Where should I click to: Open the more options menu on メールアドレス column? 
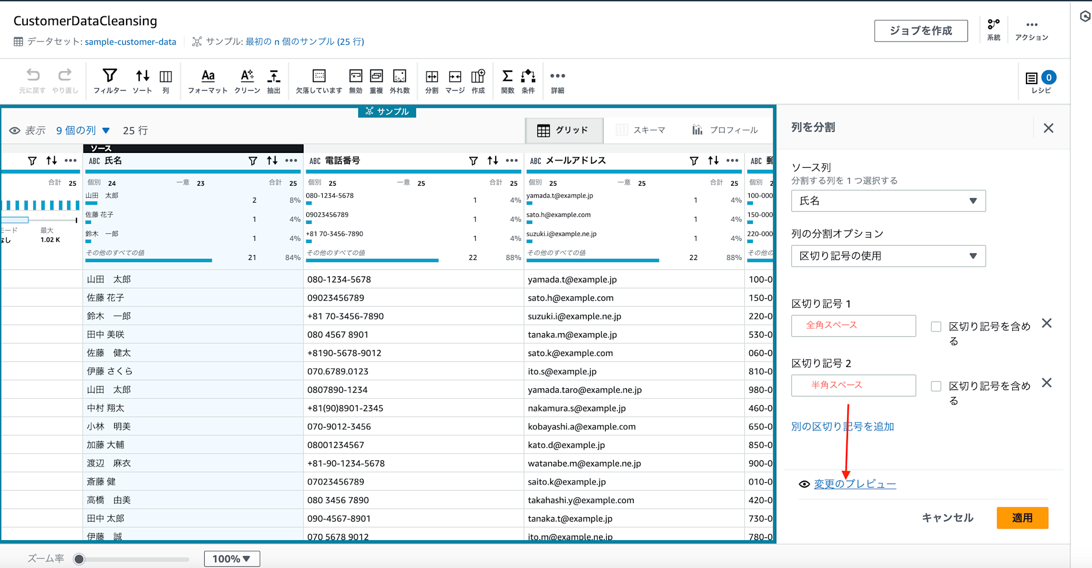(732, 161)
